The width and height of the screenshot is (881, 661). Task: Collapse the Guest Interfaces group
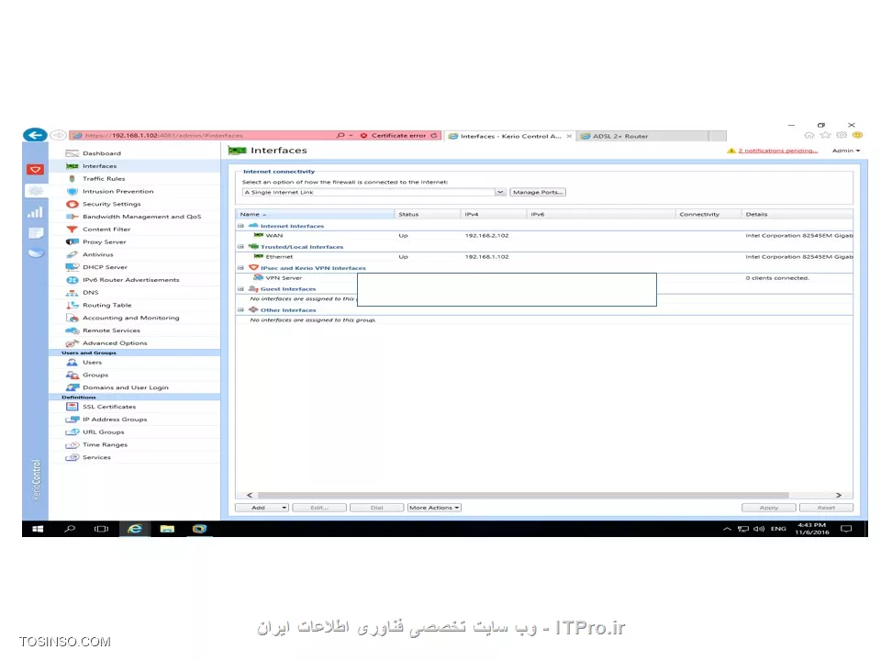[x=241, y=289]
